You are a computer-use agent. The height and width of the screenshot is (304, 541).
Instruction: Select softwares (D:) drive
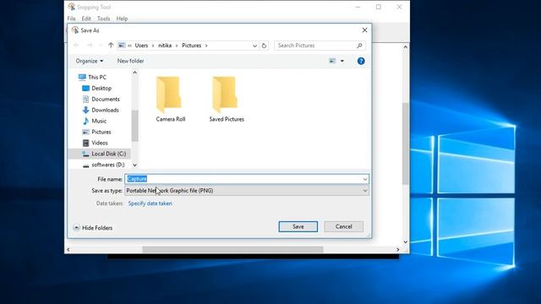[x=103, y=165]
